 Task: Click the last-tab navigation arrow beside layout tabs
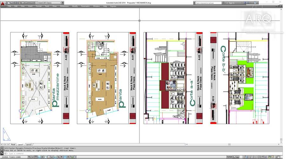[8, 144]
